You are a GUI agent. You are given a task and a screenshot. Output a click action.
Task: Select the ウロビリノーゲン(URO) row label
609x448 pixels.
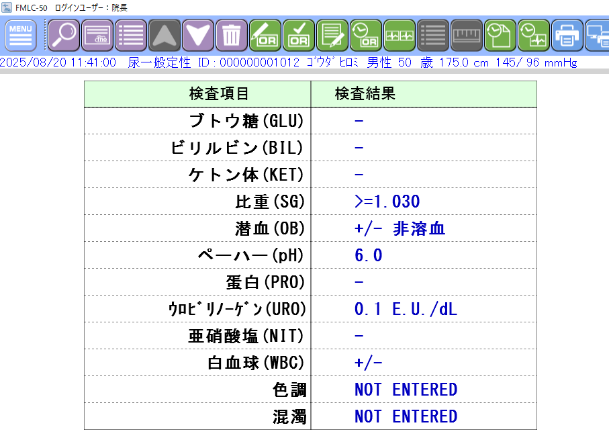coord(237,309)
